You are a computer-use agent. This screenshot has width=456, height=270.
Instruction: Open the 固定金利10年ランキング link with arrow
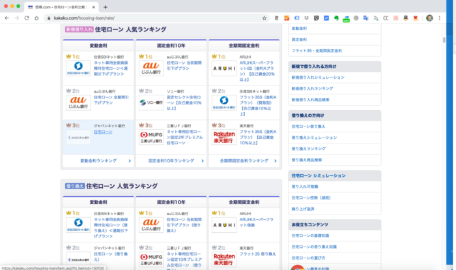click(x=171, y=161)
